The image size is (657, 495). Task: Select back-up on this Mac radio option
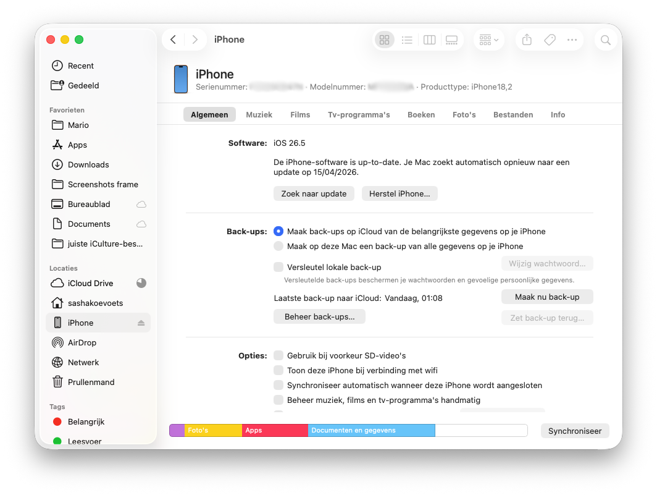pyautogui.click(x=278, y=246)
